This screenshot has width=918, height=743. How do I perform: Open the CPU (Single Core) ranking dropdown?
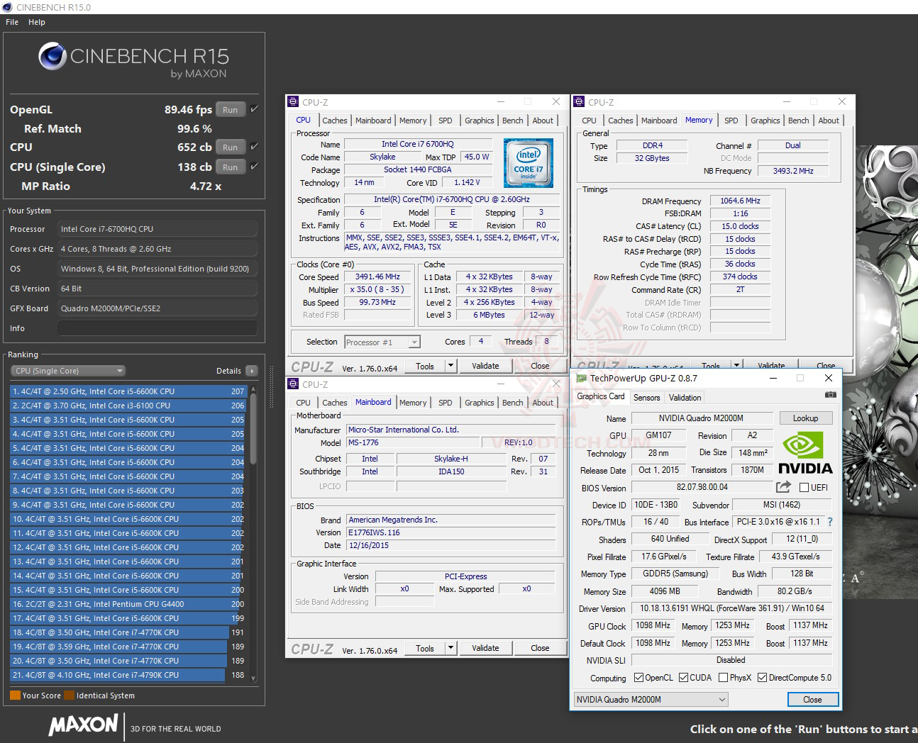click(68, 371)
